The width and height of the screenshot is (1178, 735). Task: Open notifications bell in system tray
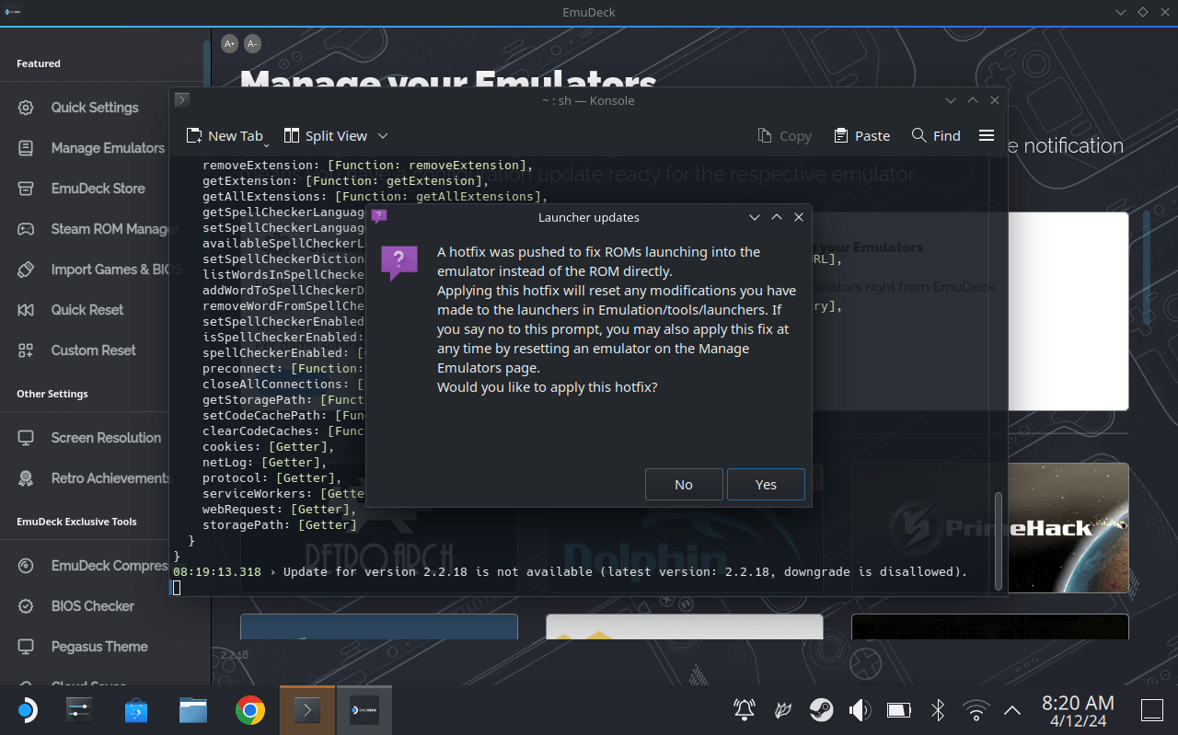744,710
